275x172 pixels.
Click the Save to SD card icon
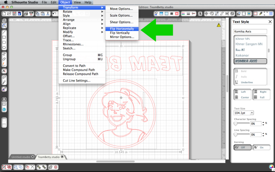pyautogui.click(x=19, y=13)
